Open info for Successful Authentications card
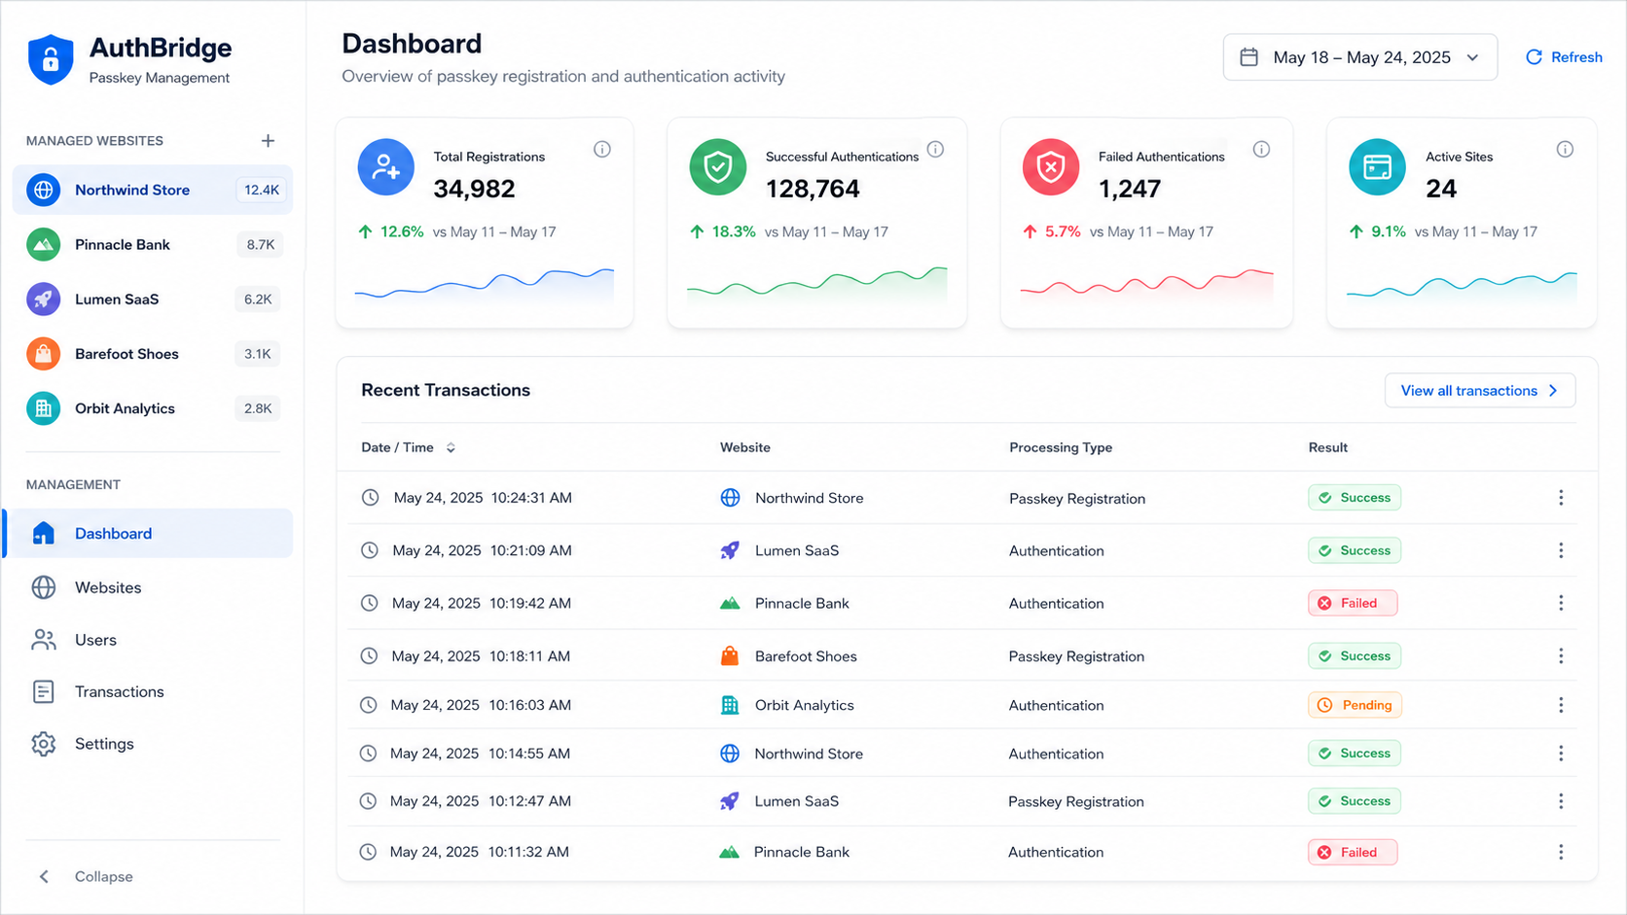This screenshot has height=915, width=1627. 935,149
